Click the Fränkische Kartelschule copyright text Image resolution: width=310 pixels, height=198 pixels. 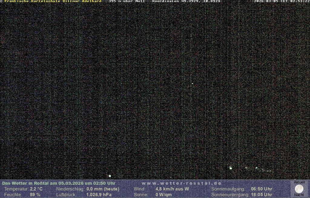click(x=51, y=2)
